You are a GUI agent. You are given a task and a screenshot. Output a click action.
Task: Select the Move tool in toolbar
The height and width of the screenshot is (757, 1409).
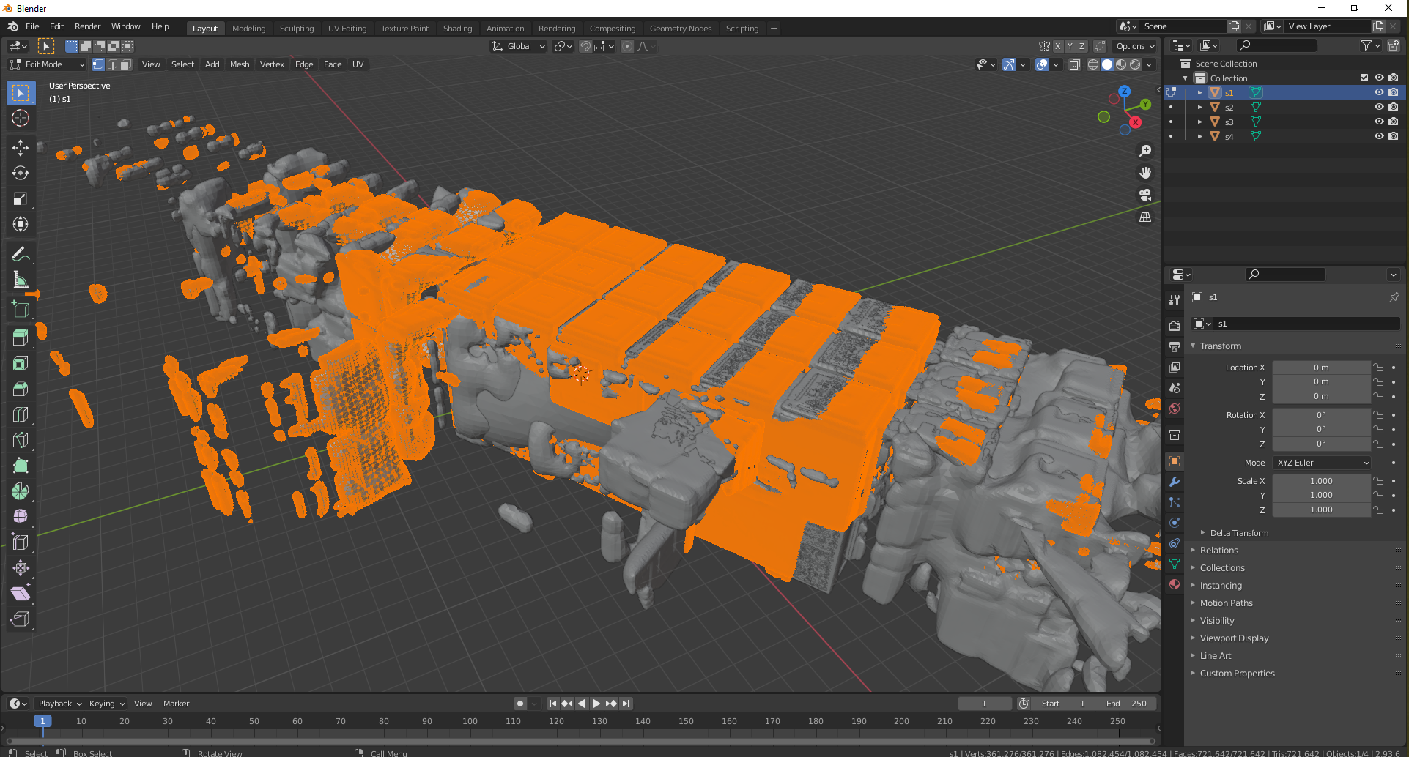(x=21, y=147)
